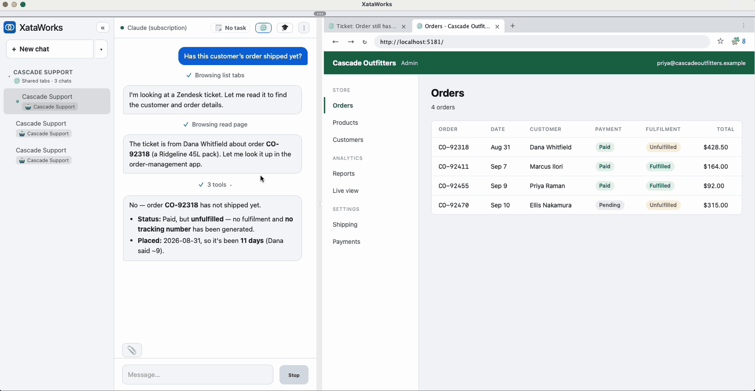Image resolution: width=755 pixels, height=391 pixels.
Task: Click the extensions puzzle icon
Action: coord(735,41)
